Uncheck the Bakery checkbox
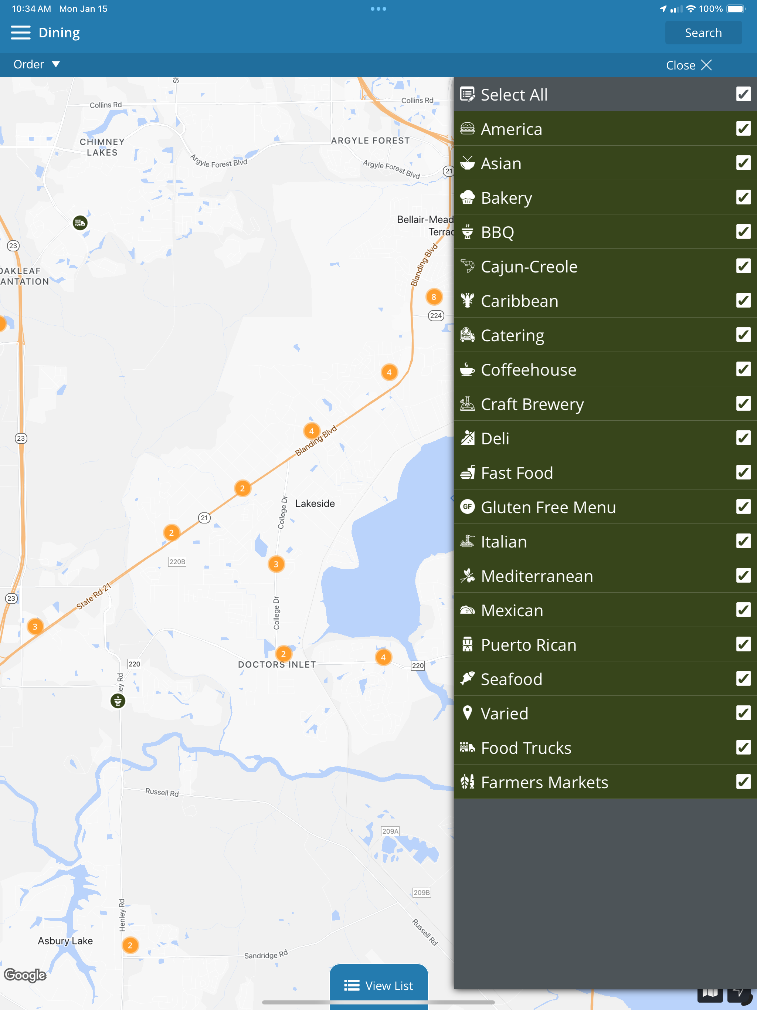This screenshot has height=1010, width=757. point(743,197)
